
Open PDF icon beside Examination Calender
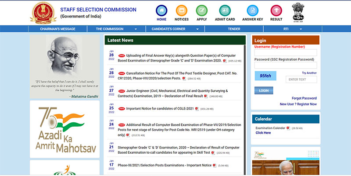pyautogui.click(x=288, y=128)
